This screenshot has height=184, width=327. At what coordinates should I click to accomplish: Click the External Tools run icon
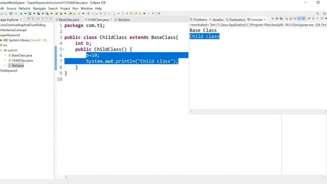(47, 14)
